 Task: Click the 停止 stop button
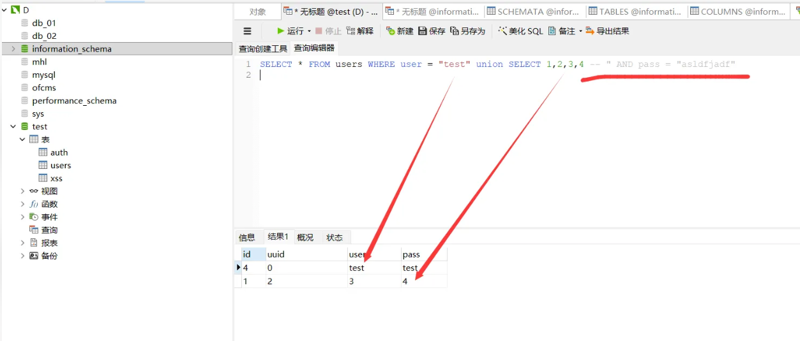point(328,31)
